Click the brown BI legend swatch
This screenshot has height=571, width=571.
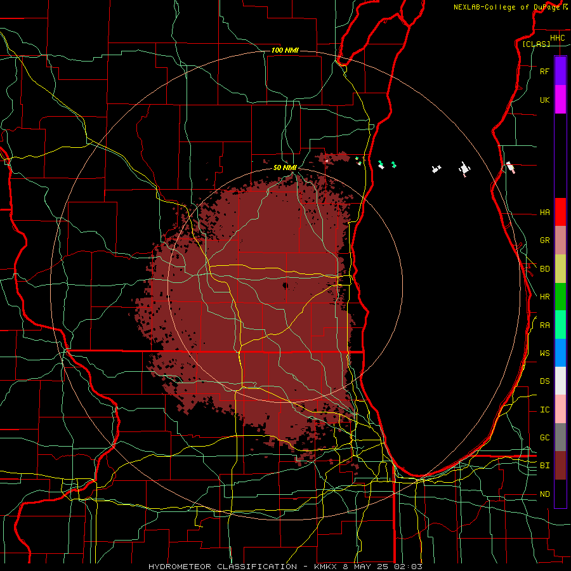point(560,466)
